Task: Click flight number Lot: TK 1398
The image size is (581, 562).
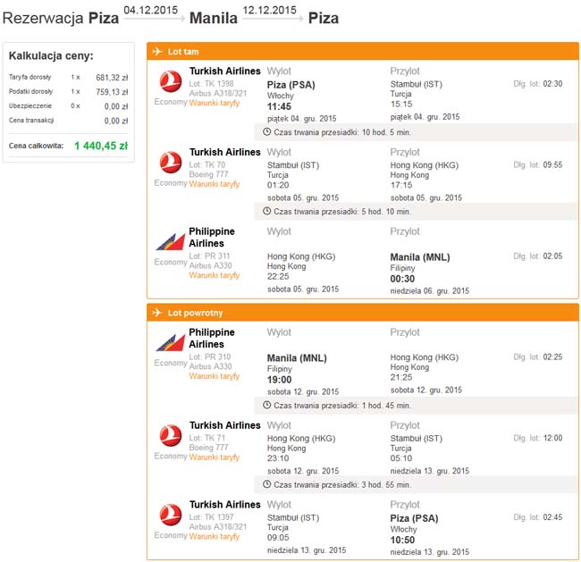Action: (211, 84)
